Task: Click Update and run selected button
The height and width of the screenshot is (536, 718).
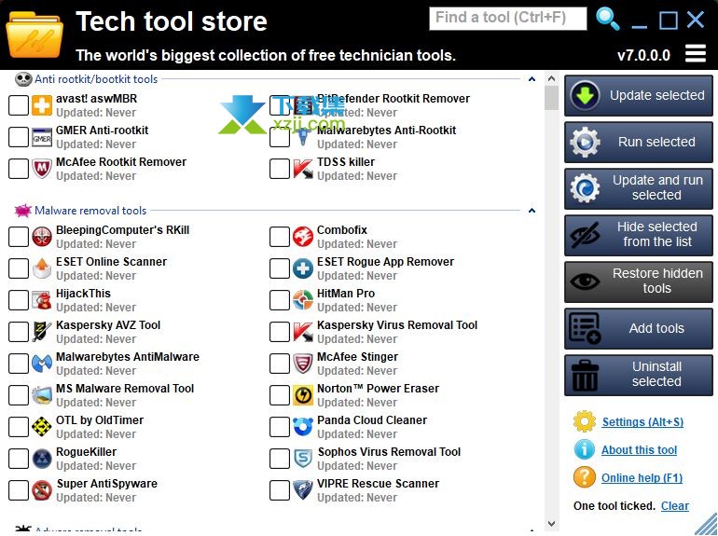Action: [x=639, y=188]
